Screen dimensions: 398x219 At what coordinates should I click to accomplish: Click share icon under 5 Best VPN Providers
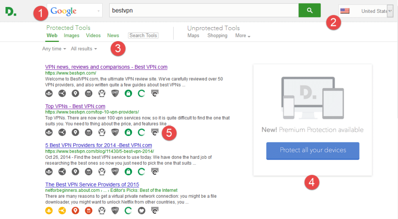pos(62,172)
